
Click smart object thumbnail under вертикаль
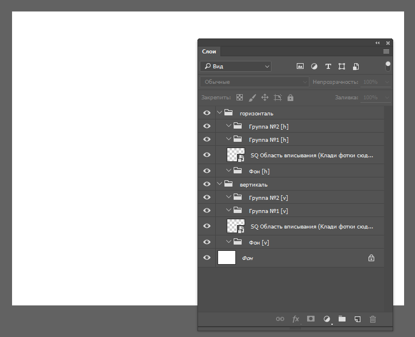pos(236,226)
